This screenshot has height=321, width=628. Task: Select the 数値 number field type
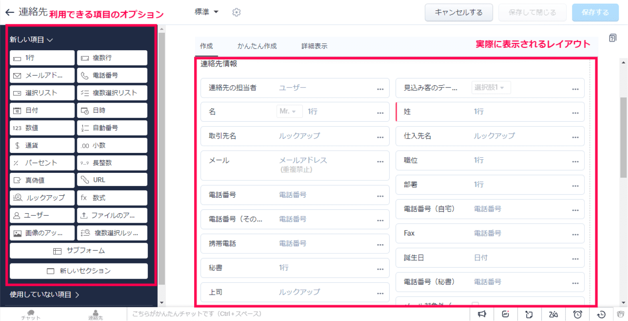pyautogui.click(x=42, y=128)
